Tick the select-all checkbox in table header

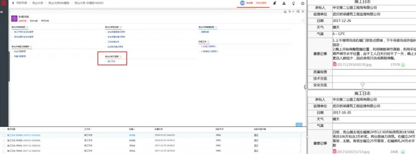pyautogui.click(x=4, y=129)
